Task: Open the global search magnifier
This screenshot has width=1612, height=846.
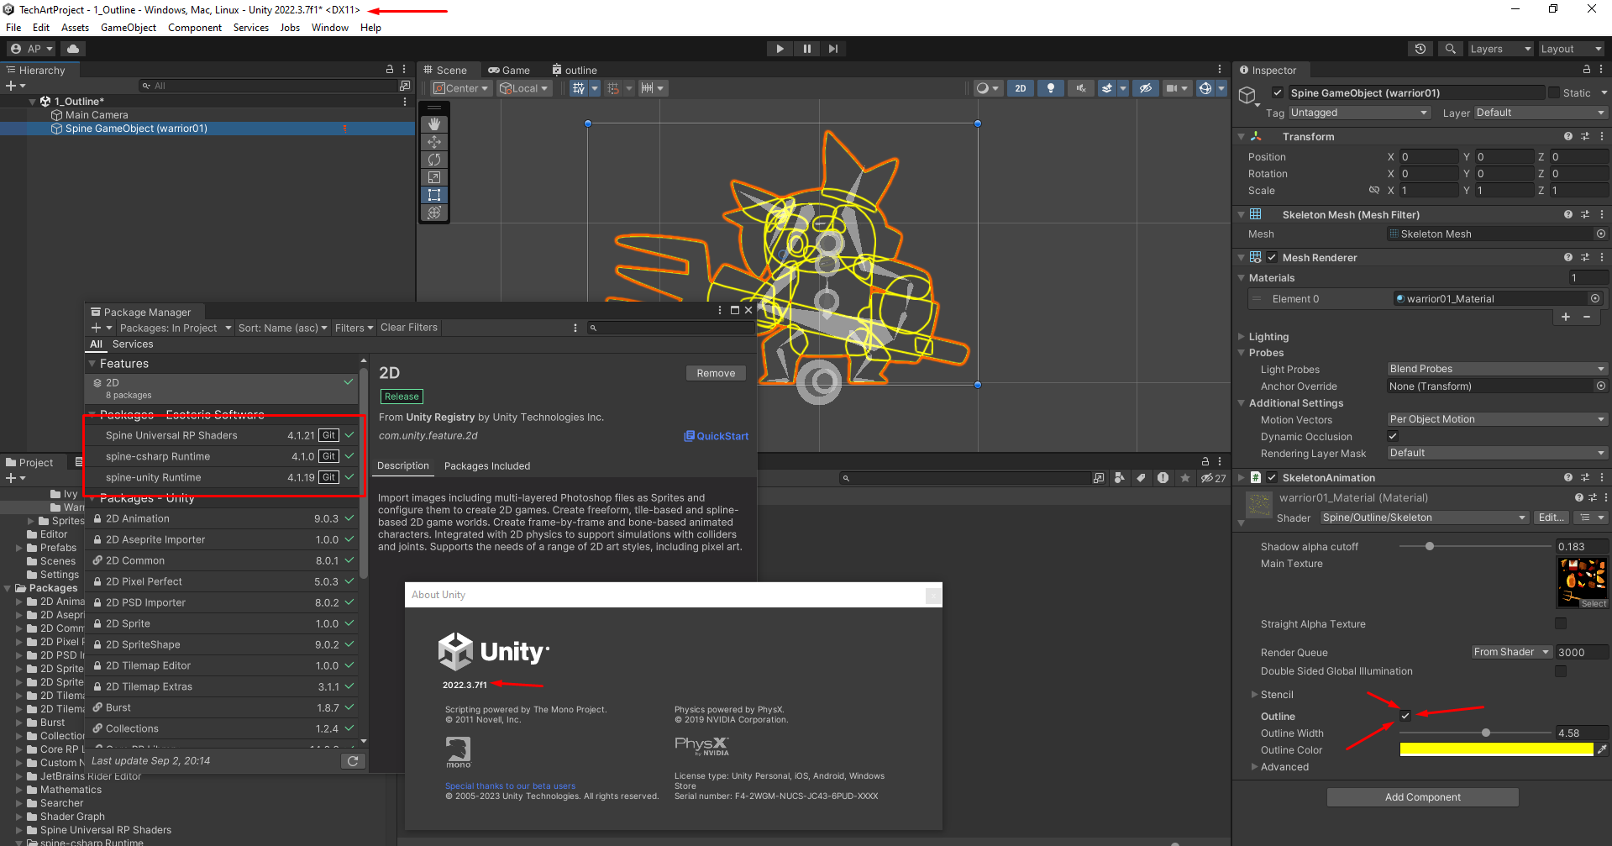Action: pos(1450,49)
